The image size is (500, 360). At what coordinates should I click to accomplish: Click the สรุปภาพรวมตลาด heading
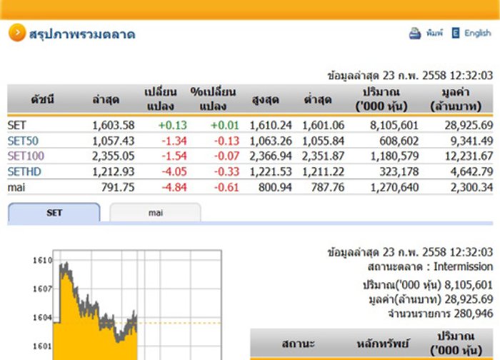click(x=82, y=34)
